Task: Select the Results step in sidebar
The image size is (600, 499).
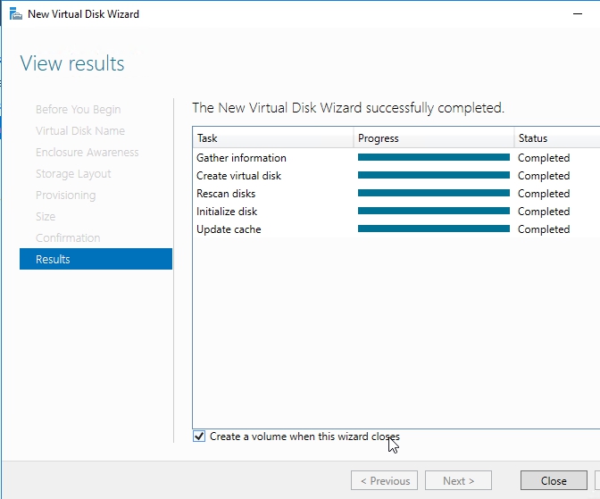Action: point(96,259)
